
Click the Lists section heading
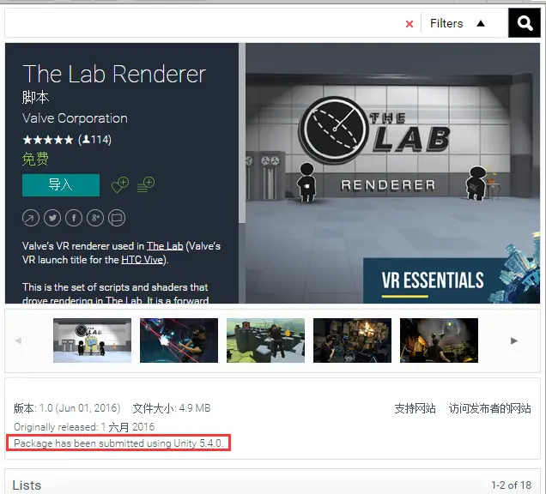(27, 485)
